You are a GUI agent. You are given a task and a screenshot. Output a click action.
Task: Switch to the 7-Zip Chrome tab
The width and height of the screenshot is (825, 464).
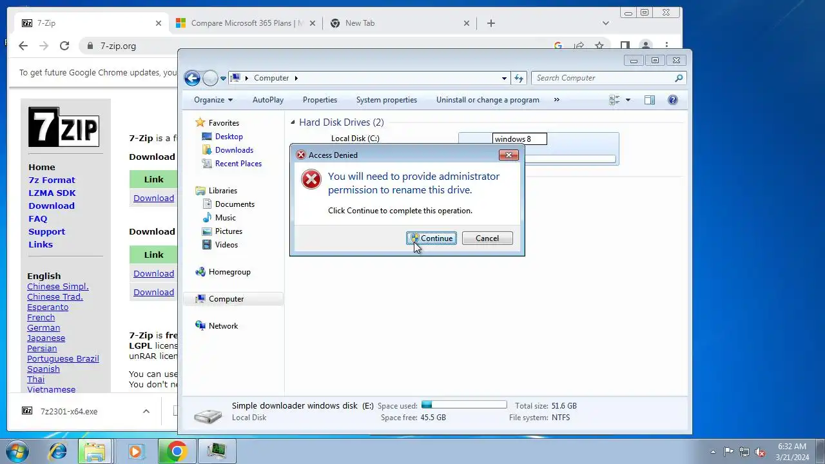click(x=92, y=23)
